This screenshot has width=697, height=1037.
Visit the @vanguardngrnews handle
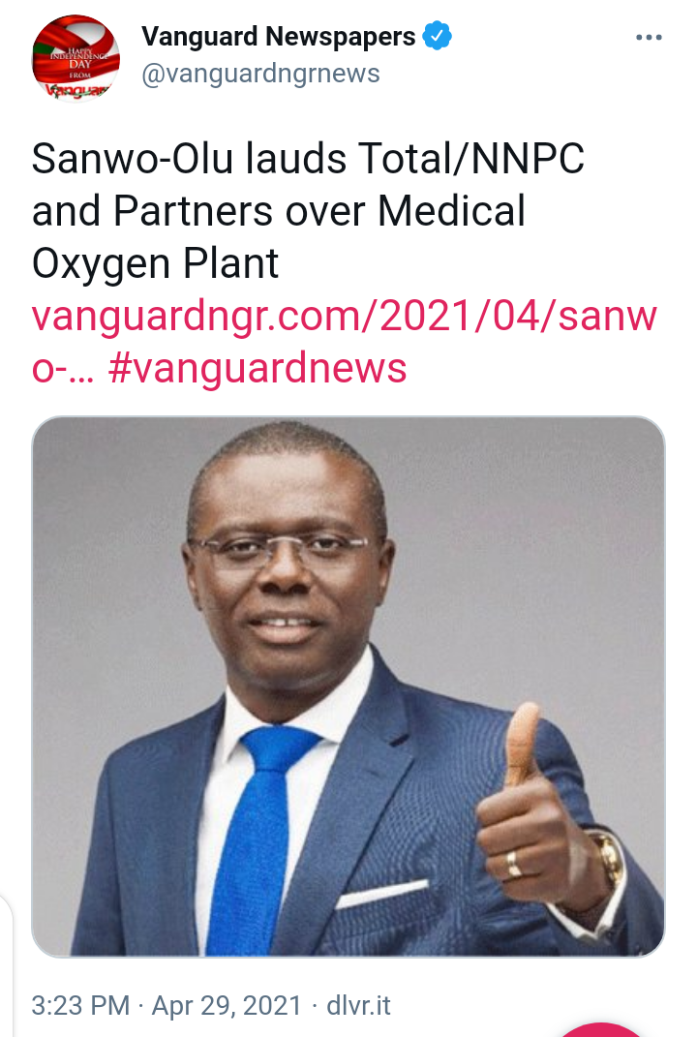260,74
